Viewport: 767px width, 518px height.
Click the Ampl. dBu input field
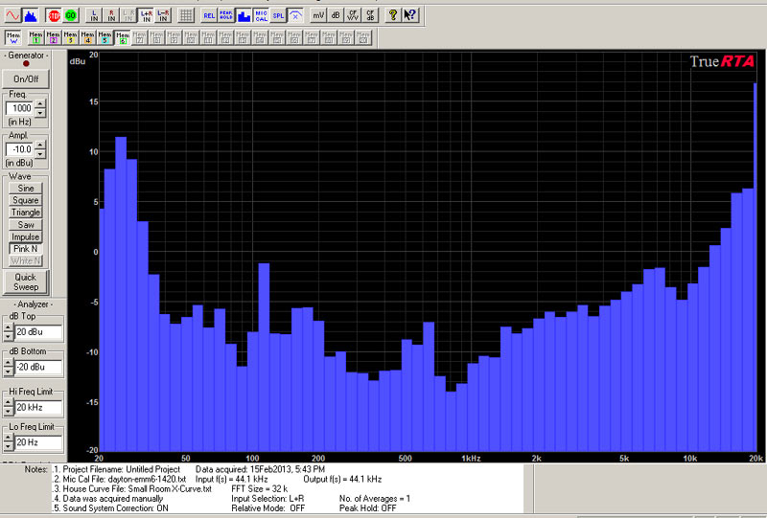click(x=20, y=150)
